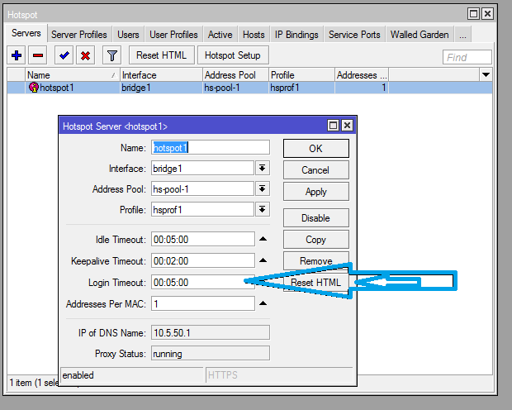Launch Hotspot Setup wizard
The image size is (512, 410).
[233, 55]
